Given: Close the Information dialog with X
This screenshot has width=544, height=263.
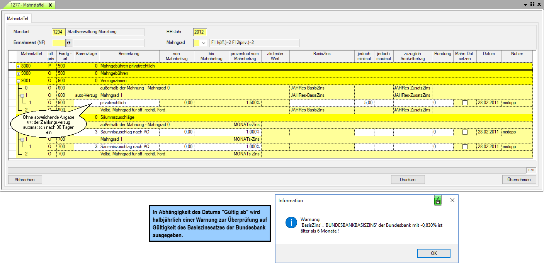Looking at the screenshot, I should [452, 200].
